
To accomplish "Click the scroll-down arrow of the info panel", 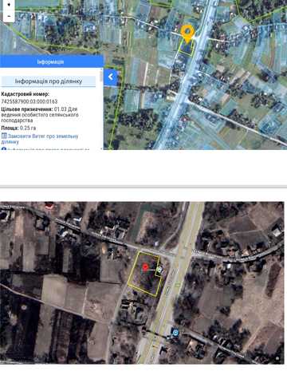I will [x=101, y=148].
